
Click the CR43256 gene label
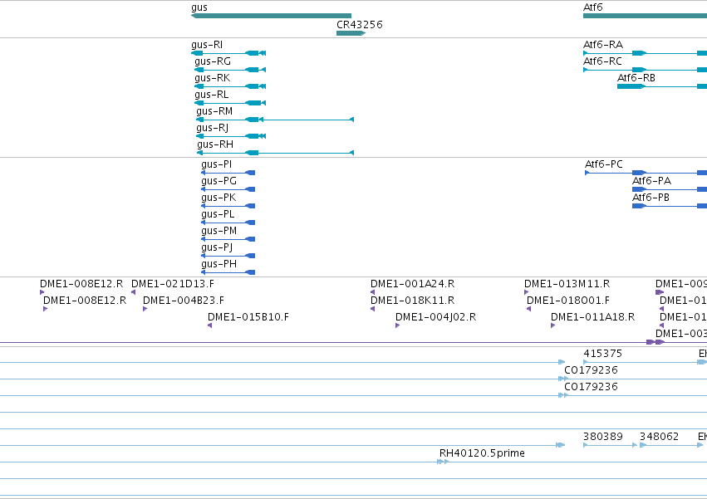[360, 25]
